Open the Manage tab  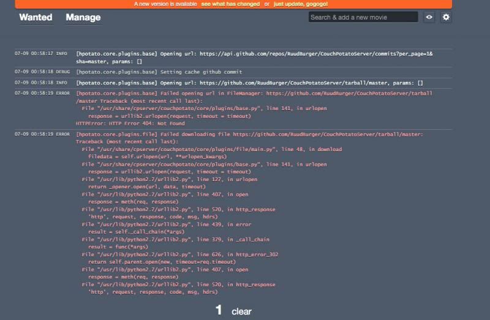coord(83,17)
